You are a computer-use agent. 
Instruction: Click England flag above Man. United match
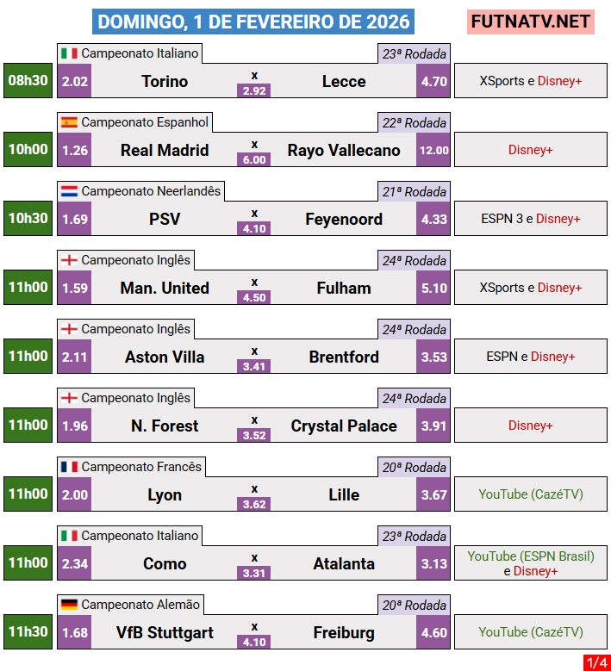[x=69, y=260]
